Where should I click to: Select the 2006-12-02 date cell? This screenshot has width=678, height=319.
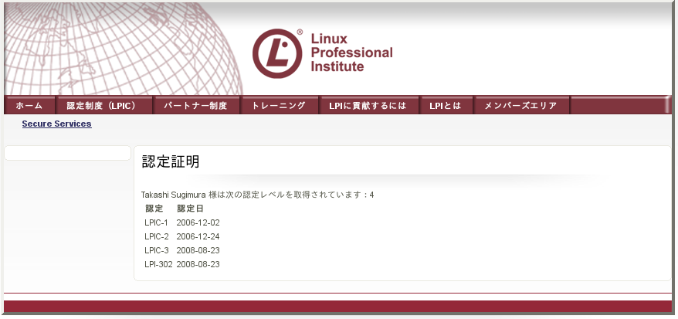(x=198, y=223)
